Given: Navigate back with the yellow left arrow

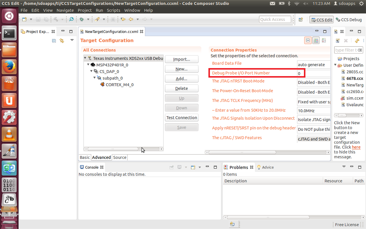Looking at the screenshot, I should click(x=131, y=19).
